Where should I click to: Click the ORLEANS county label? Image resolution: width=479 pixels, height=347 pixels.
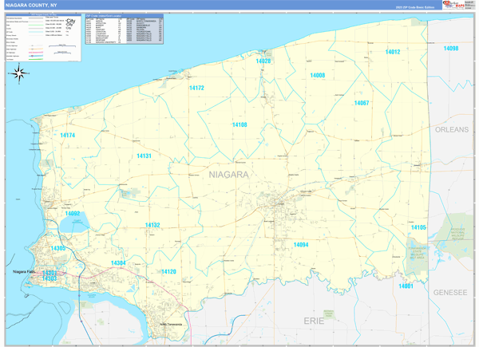[452, 129]
